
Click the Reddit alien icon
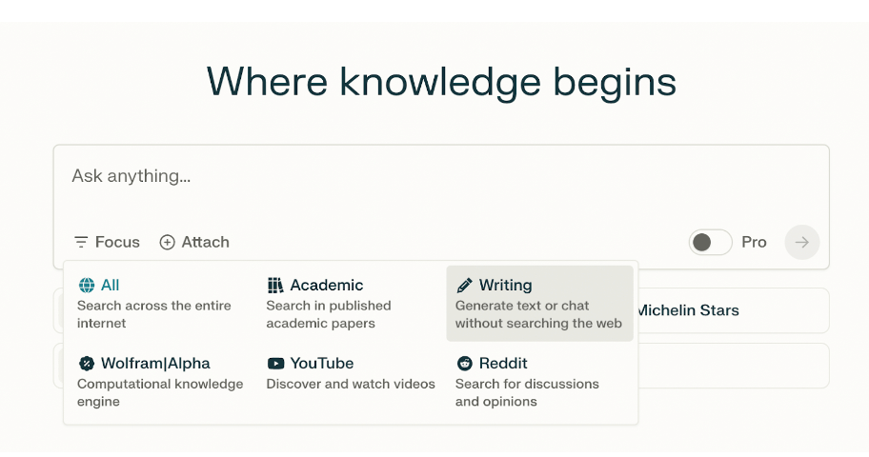tap(465, 363)
